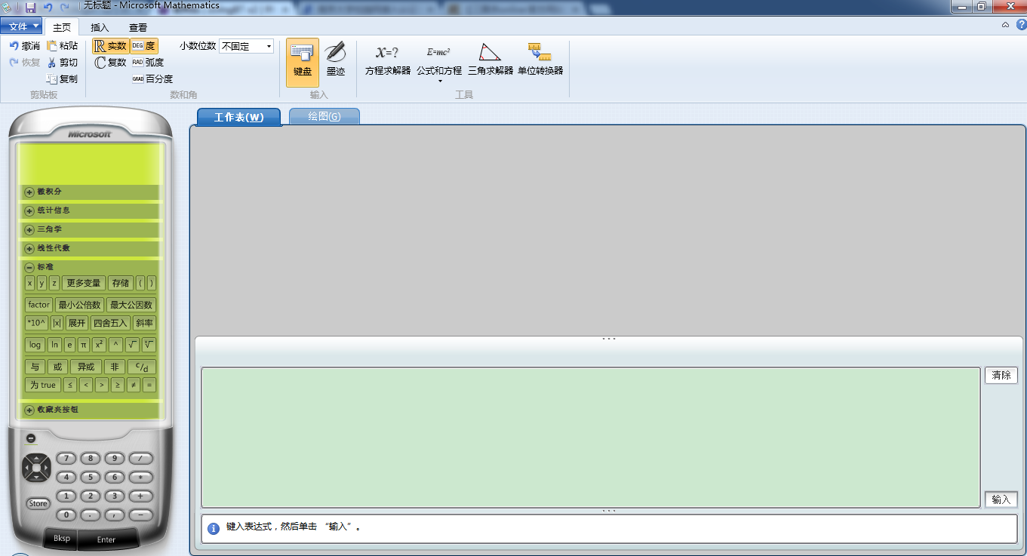Viewport: 1027px width, 556px height.
Task: Switch input mode to 墨迹 ink
Action: point(336,60)
